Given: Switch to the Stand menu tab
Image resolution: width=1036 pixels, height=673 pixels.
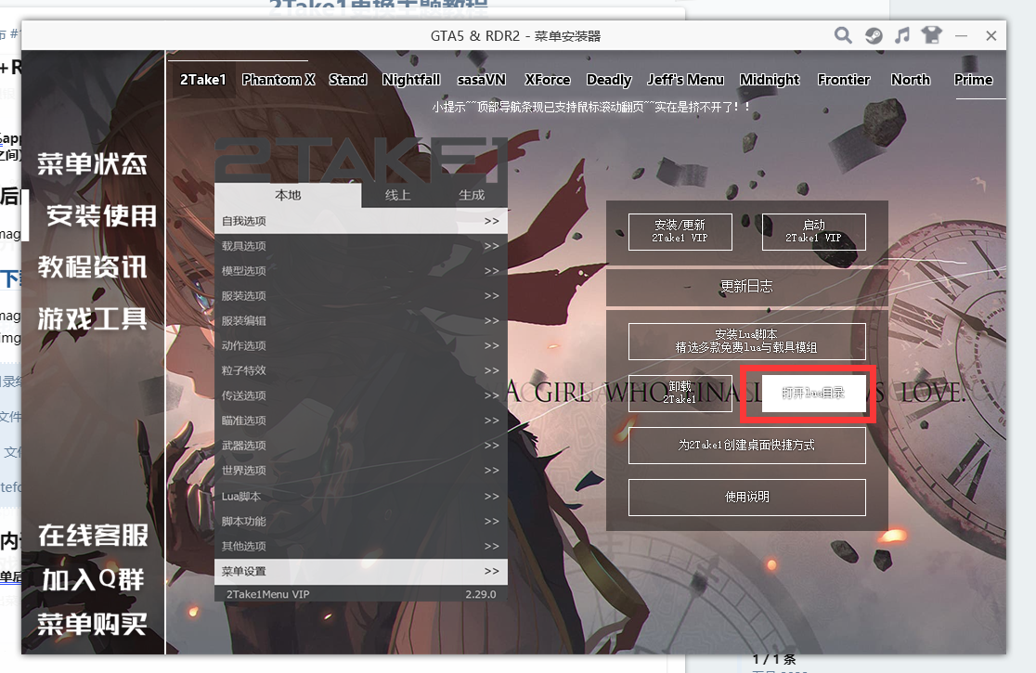Looking at the screenshot, I should click(348, 80).
